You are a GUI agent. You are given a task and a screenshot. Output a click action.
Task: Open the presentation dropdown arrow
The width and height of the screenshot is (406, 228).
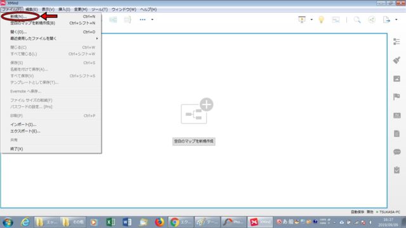tap(311, 20)
